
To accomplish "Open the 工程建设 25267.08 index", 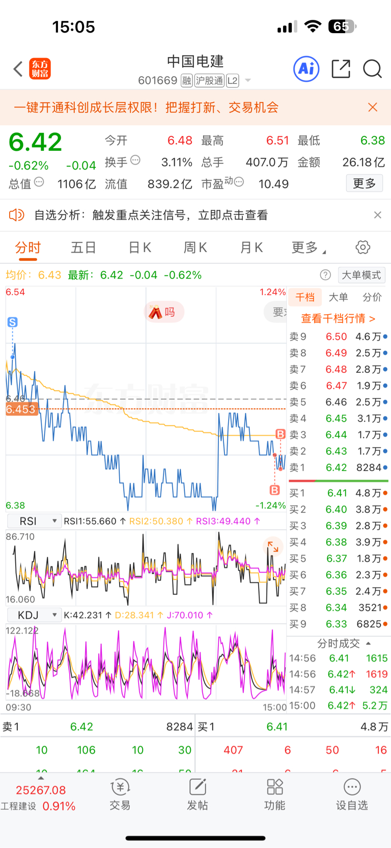I will (39, 798).
